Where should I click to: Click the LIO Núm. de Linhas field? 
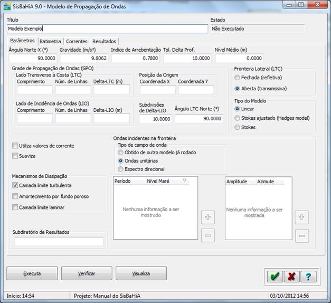click(73, 118)
